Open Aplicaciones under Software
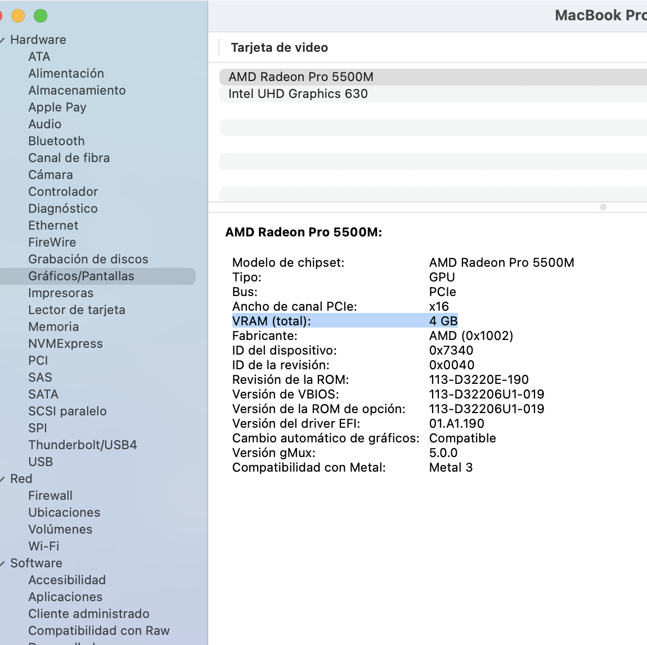 pos(65,597)
